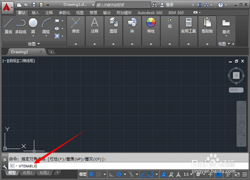Screen dimensions: 250x180
Task: Select the Polyline (多段线) tool
Action: point(21,26)
